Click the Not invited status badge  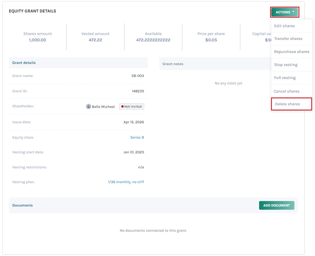click(x=132, y=106)
